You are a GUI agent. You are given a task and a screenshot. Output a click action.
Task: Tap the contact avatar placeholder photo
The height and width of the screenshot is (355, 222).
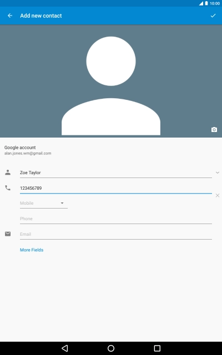111,85
